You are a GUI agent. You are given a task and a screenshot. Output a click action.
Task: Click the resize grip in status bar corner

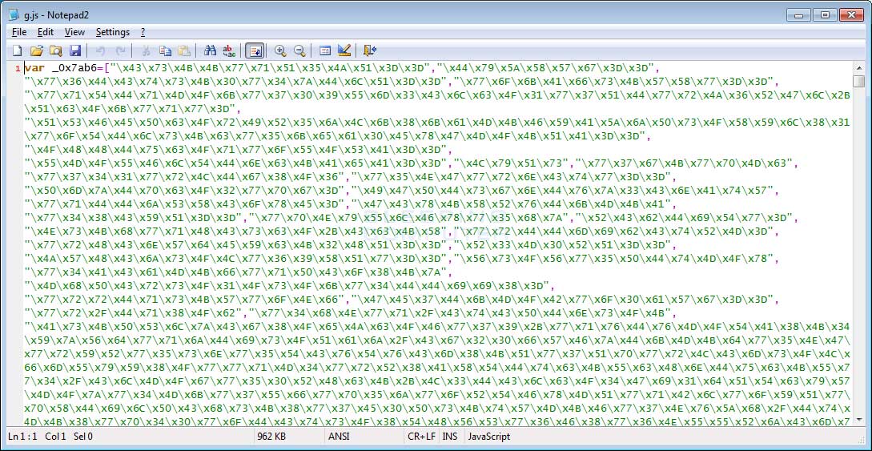coord(861,439)
